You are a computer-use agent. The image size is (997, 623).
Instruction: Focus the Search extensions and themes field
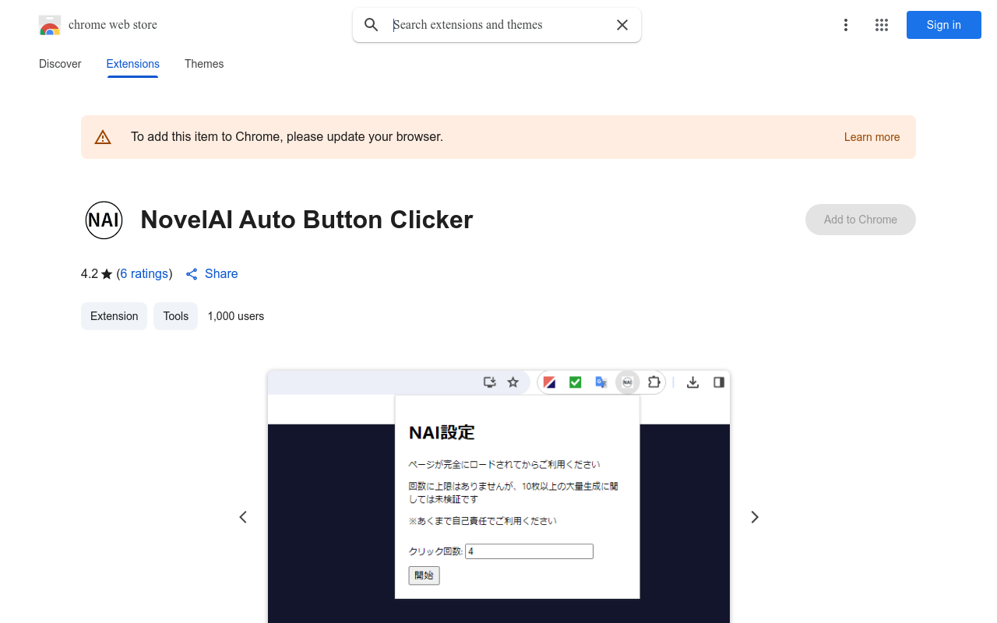point(498,25)
